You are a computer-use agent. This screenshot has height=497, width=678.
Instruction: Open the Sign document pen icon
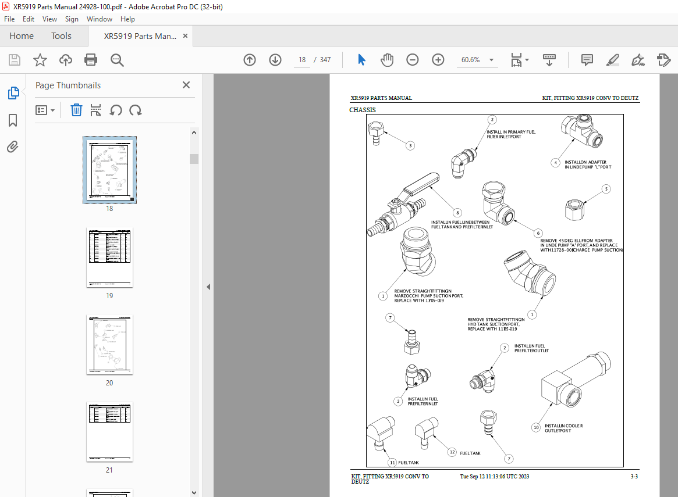[638, 60]
